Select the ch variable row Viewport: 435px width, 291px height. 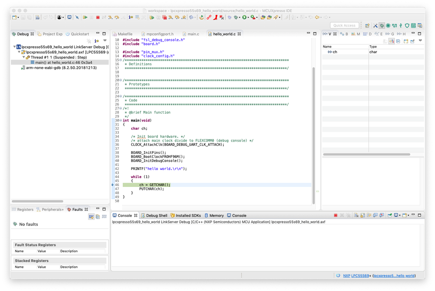pyautogui.click(x=373, y=52)
